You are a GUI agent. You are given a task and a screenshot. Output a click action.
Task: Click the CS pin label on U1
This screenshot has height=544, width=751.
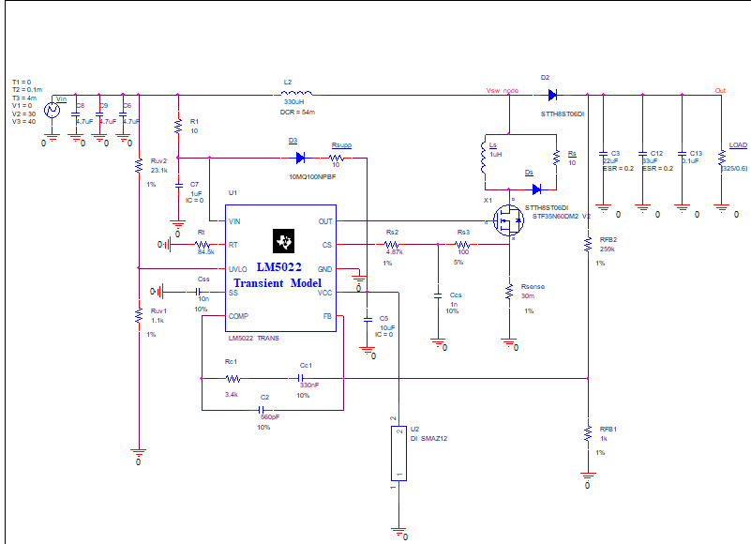[x=327, y=245]
